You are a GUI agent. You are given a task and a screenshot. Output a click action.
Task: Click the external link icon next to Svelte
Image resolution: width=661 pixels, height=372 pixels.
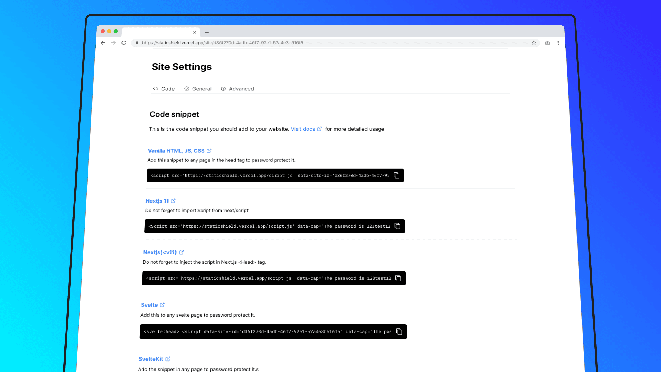[x=162, y=304]
